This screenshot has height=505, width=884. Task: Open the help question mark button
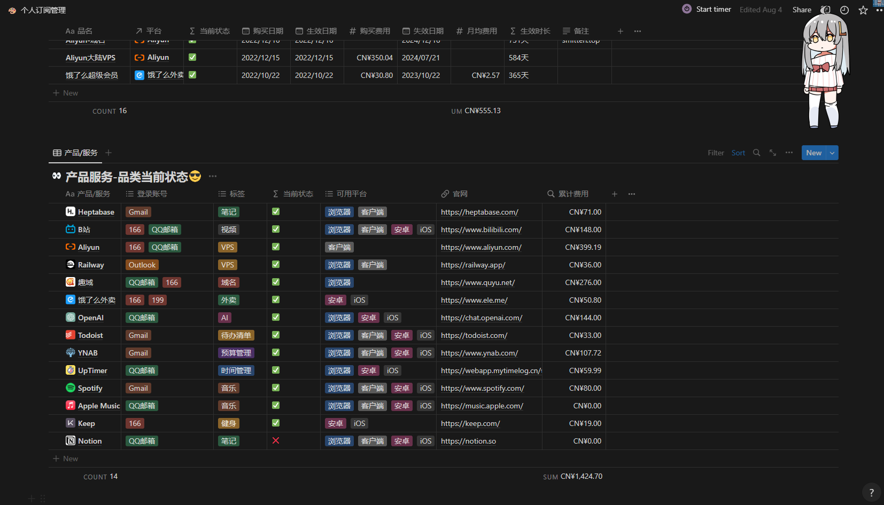tap(871, 492)
